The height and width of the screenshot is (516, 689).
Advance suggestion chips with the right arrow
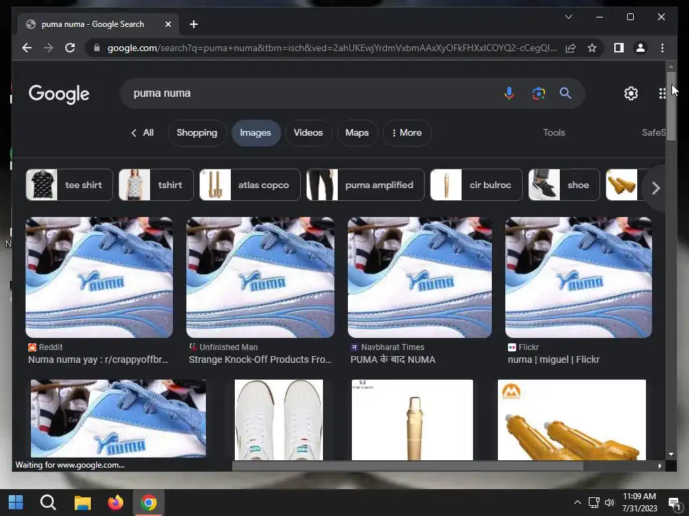point(655,188)
